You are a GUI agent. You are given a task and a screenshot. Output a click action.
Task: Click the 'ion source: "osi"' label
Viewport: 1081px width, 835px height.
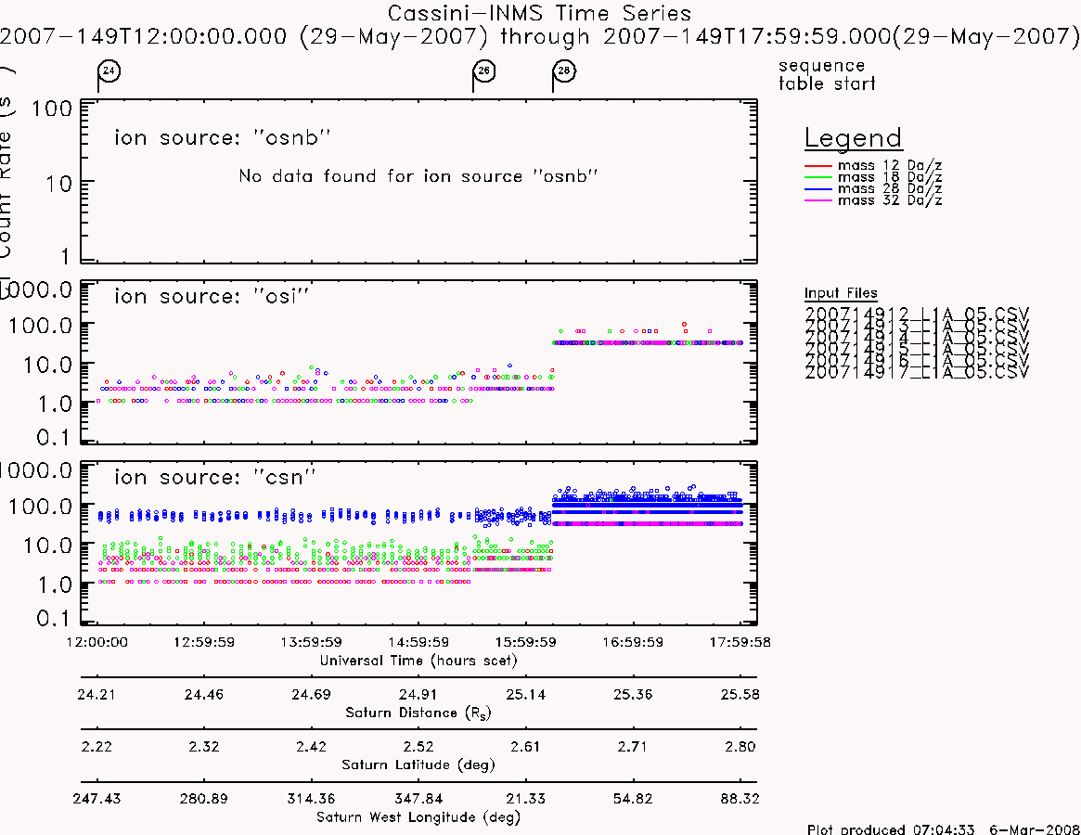pos(212,296)
